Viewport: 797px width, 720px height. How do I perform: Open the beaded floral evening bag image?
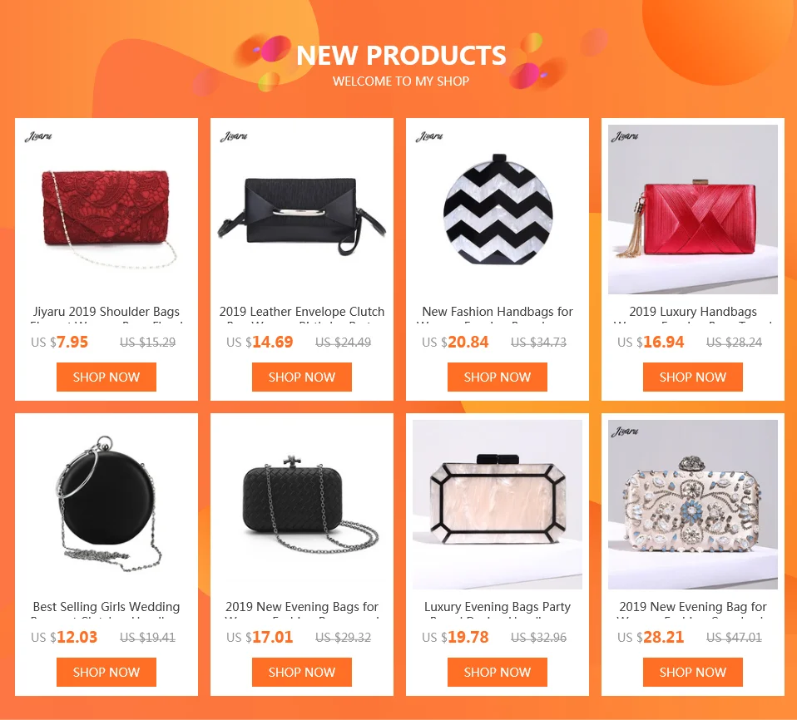(693, 505)
